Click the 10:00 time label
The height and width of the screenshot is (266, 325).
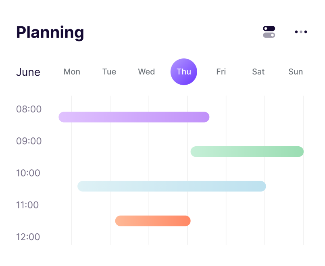point(28,173)
